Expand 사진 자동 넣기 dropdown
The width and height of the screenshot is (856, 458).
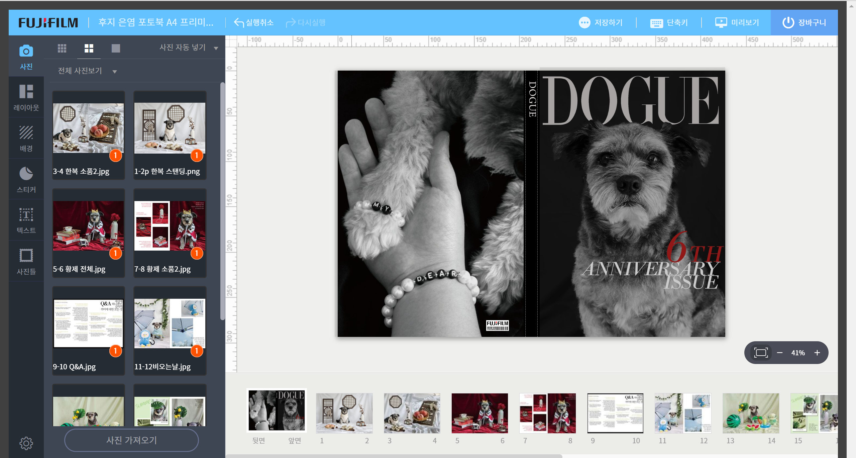(189, 48)
